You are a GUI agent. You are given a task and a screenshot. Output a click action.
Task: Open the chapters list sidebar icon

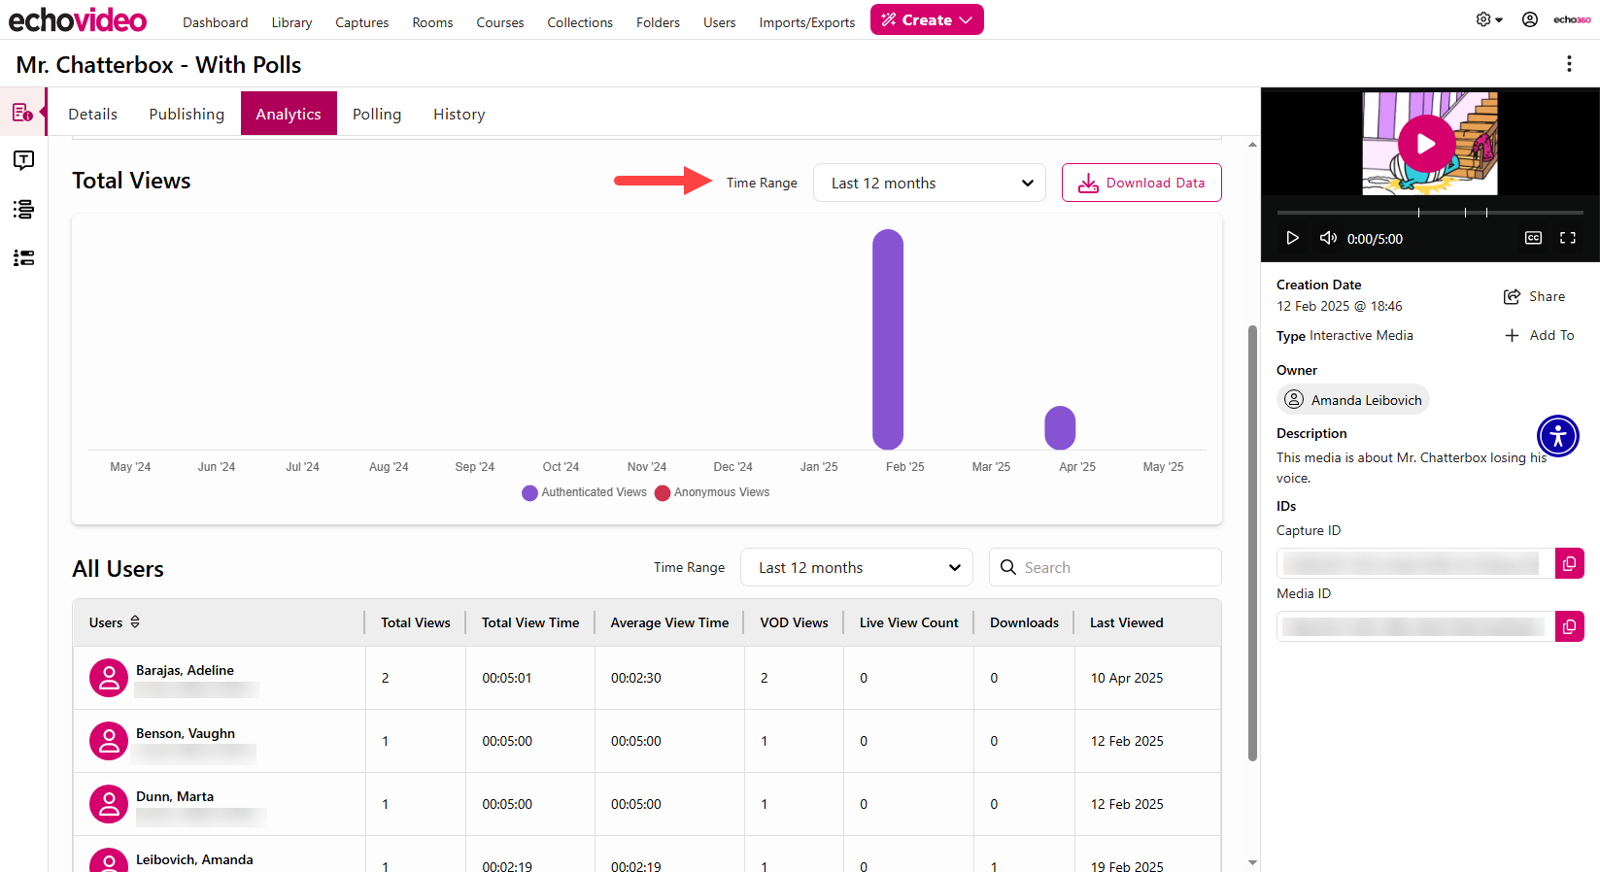point(23,209)
